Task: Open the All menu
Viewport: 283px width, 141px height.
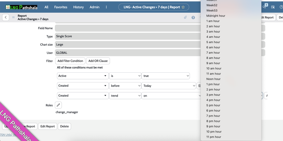Action: pos(46,7)
